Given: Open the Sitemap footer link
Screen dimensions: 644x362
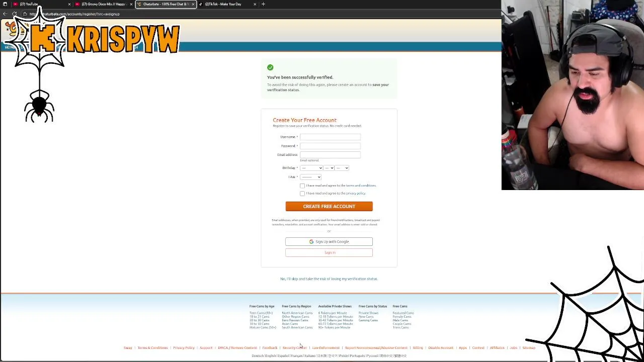Looking at the screenshot, I should (529, 348).
